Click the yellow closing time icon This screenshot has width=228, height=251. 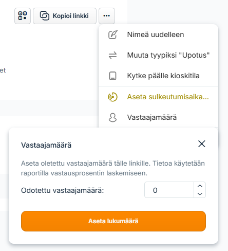click(x=112, y=97)
